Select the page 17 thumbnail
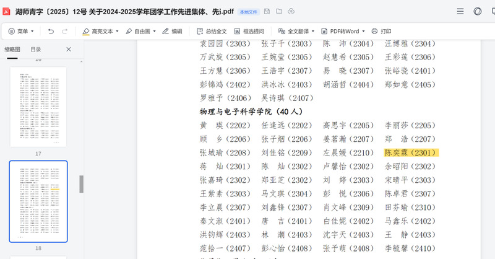Viewport: 495px width, 259px height. (38, 107)
